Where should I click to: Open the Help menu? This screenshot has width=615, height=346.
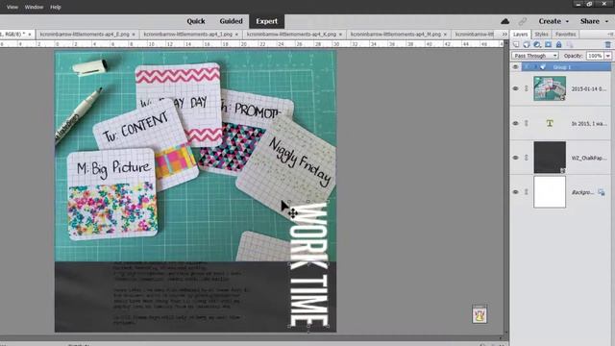pos(56,7)
